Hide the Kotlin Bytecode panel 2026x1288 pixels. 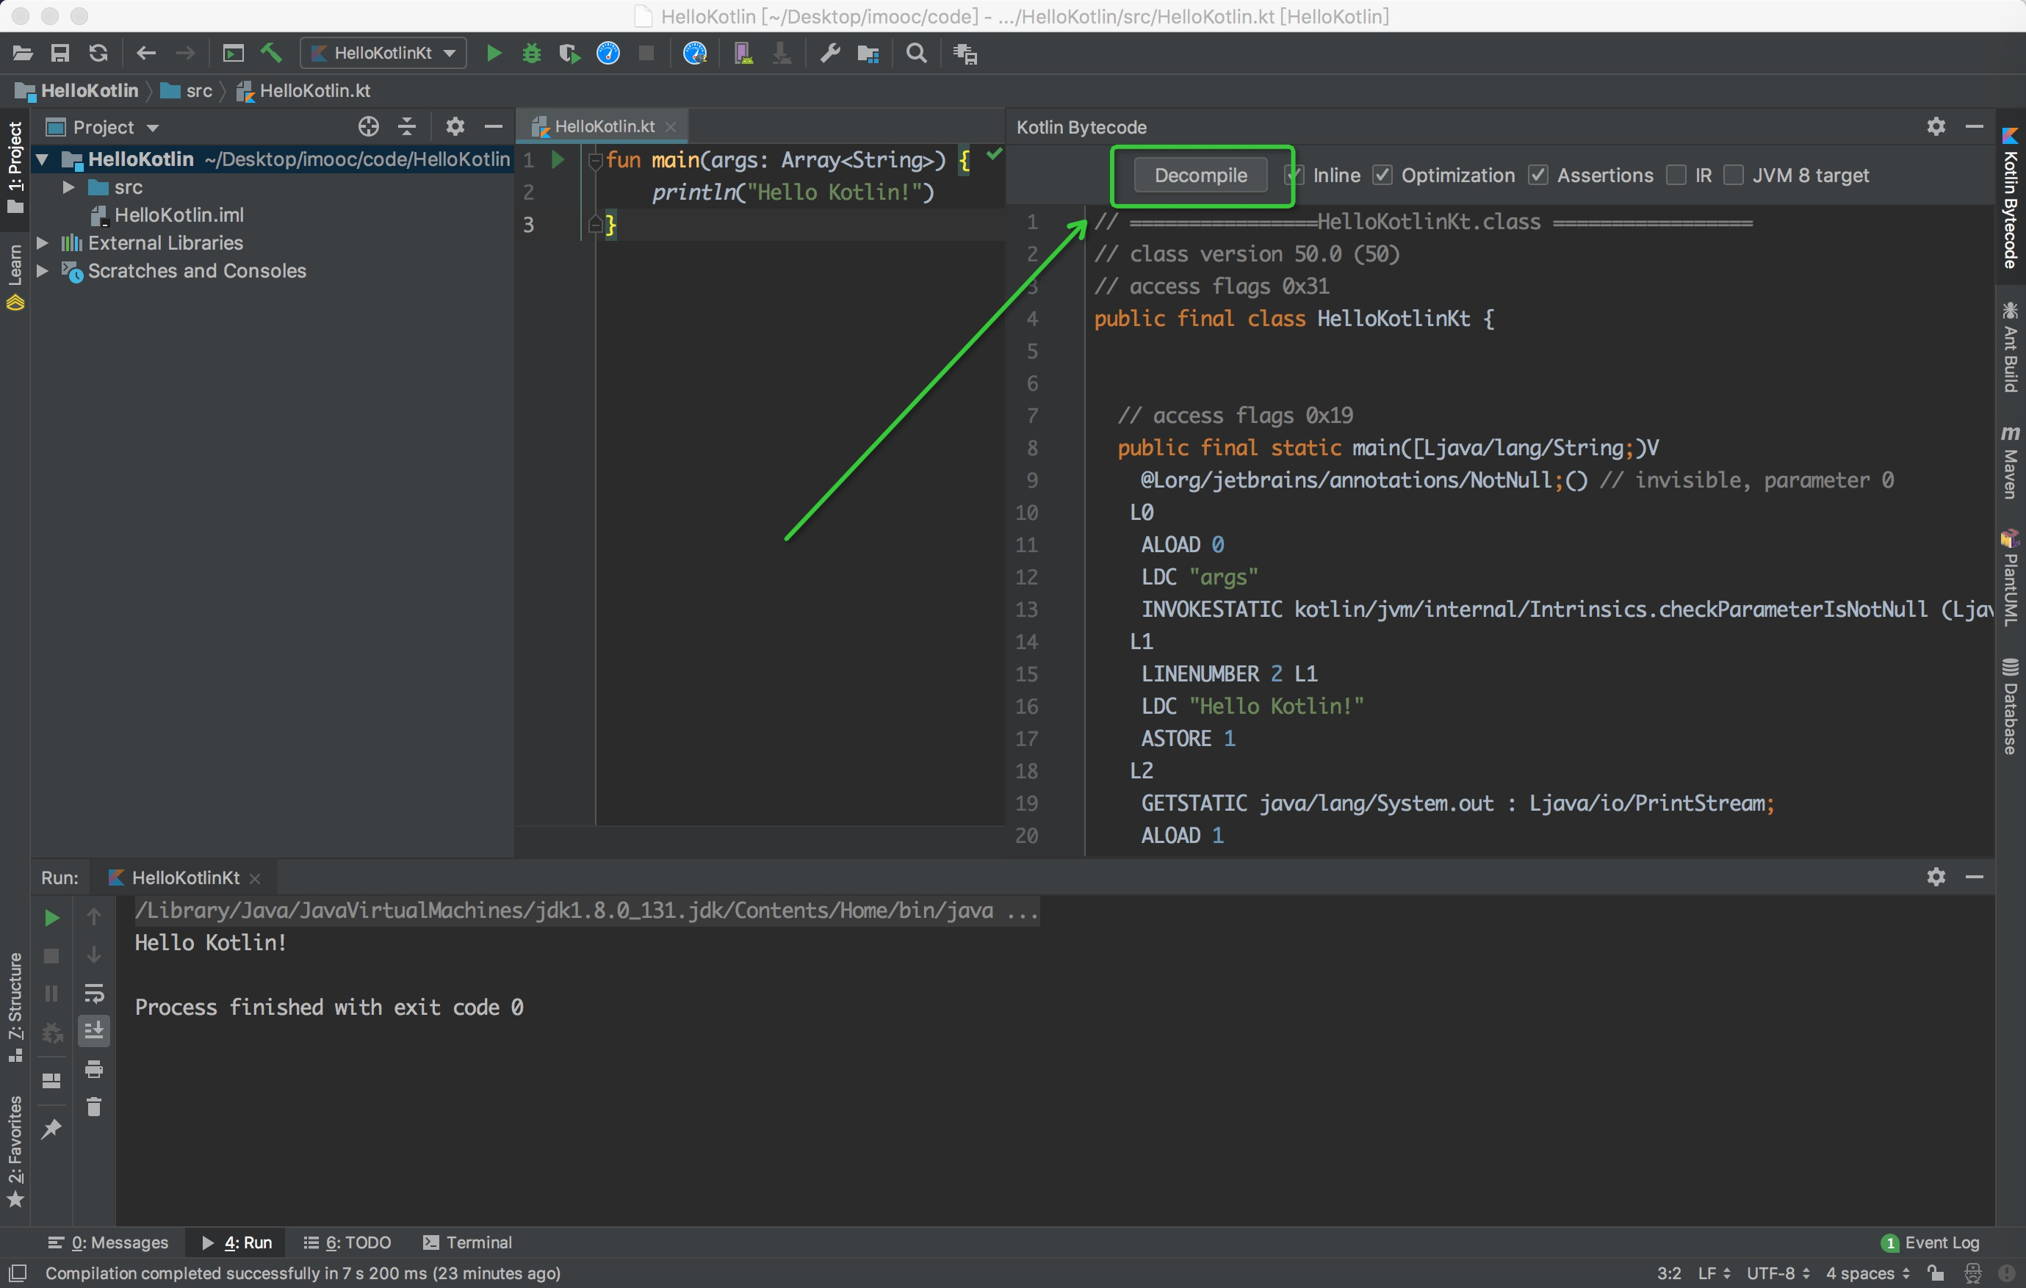(1975, 126)
